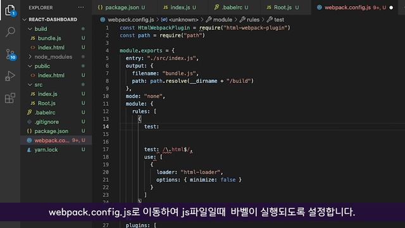405x228 pixels.
Task: Click HTML icon of build index.html
Action: [33, 47]
